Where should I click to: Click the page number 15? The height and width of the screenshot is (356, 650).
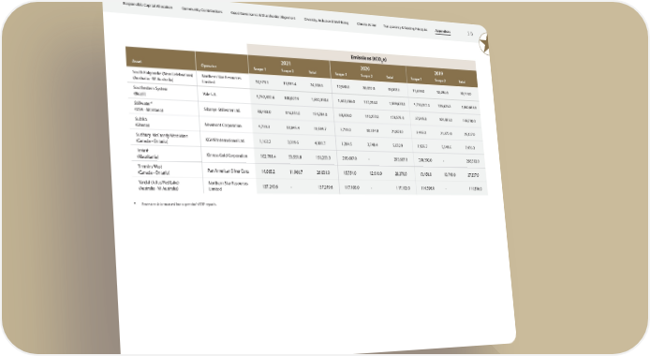click(469, 34)
